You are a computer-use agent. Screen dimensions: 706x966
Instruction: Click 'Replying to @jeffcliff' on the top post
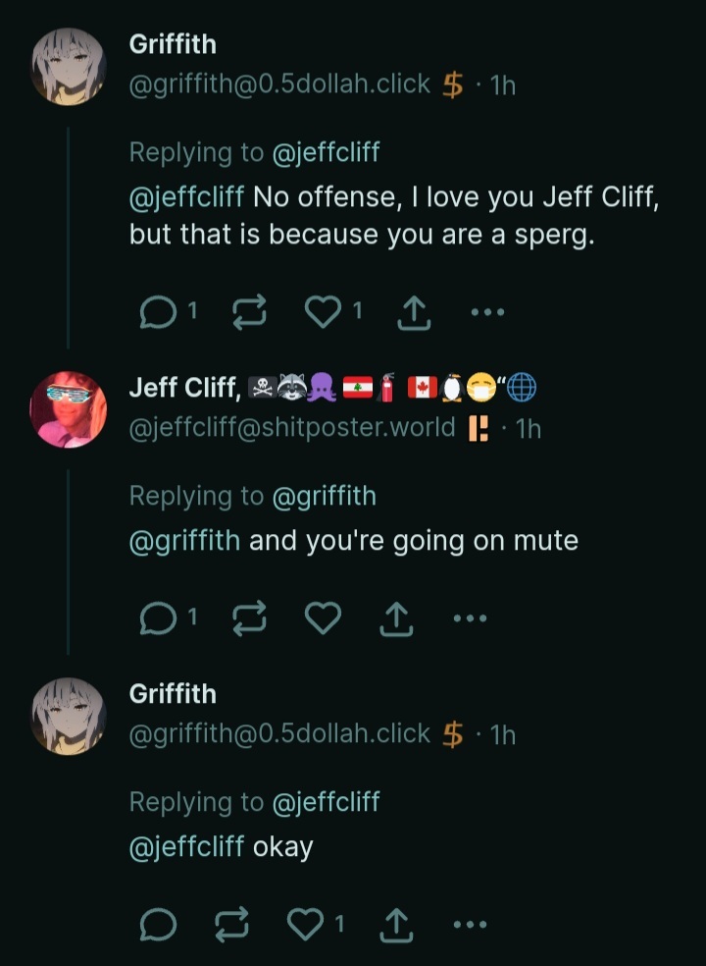pos(255,152)
